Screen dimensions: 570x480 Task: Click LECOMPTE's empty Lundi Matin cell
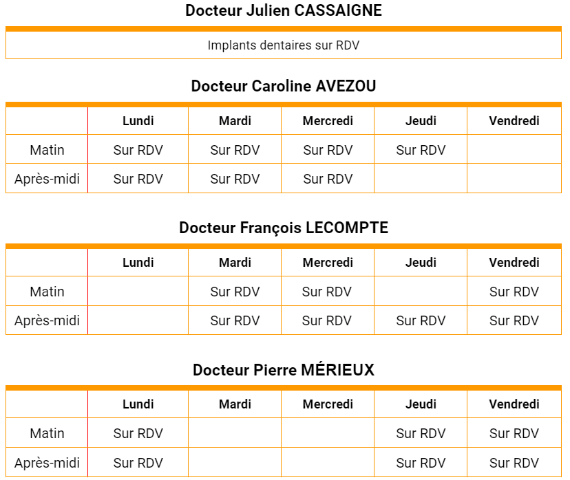coord(138,291)
